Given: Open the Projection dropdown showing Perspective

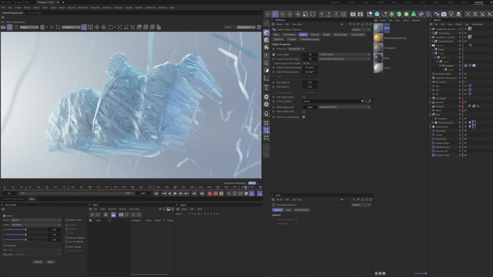Looking at the screenshot, I should tap(295, 49).
